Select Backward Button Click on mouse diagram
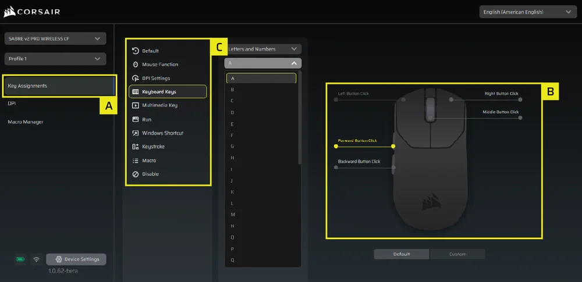Image resolution: width=582 pixels, height=282 pixels. 359,162
